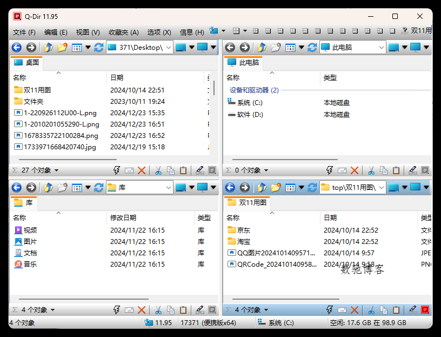
Task: Open view mode dropdown in 桌面 pane
Action: 88,47
